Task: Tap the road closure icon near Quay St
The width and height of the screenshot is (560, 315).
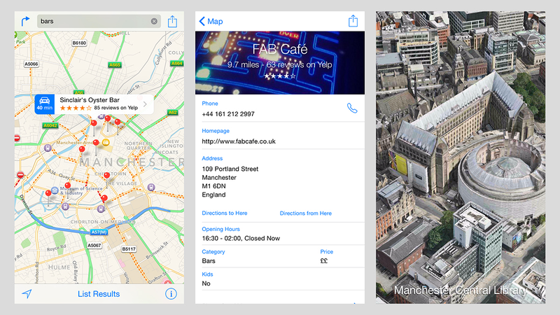Action: pyautogui.click(x=20, y=175)
